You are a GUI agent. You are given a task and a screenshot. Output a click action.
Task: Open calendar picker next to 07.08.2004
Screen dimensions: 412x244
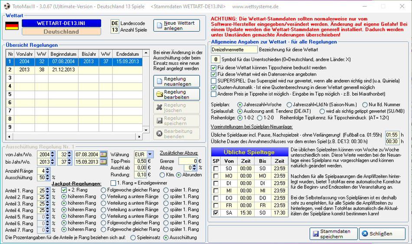point(104,154)
